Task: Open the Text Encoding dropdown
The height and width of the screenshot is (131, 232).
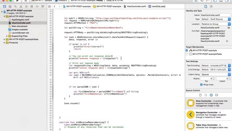Action: click(x=215, y=65)
